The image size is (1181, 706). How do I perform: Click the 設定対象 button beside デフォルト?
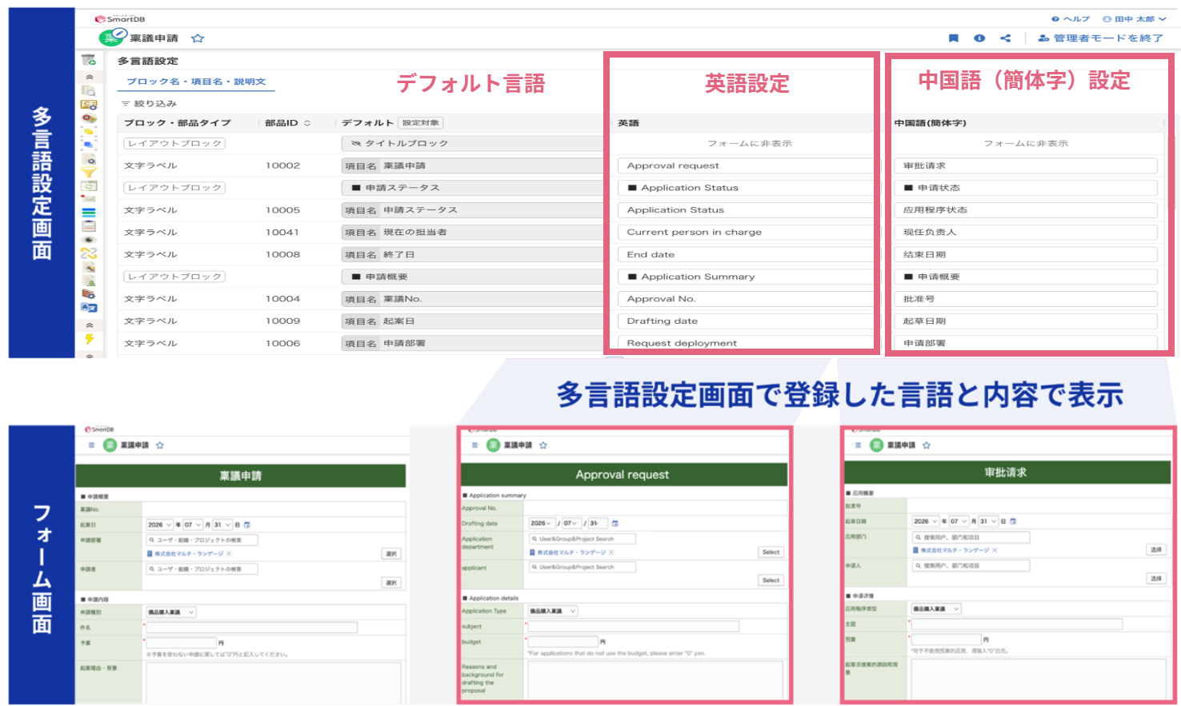[421, 123]
